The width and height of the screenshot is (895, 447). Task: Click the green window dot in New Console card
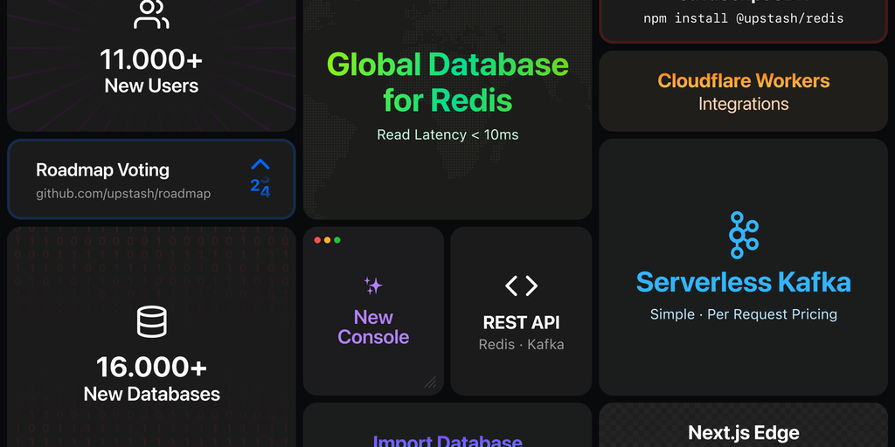click(336, 240)
